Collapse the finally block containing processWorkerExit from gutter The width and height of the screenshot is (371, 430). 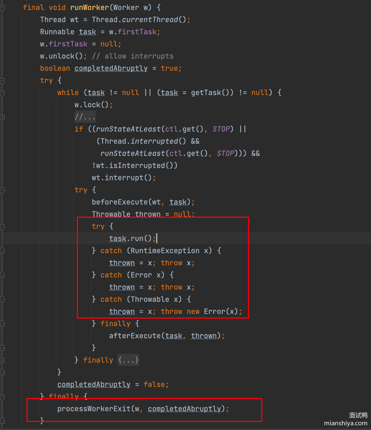tap(2, 397)
